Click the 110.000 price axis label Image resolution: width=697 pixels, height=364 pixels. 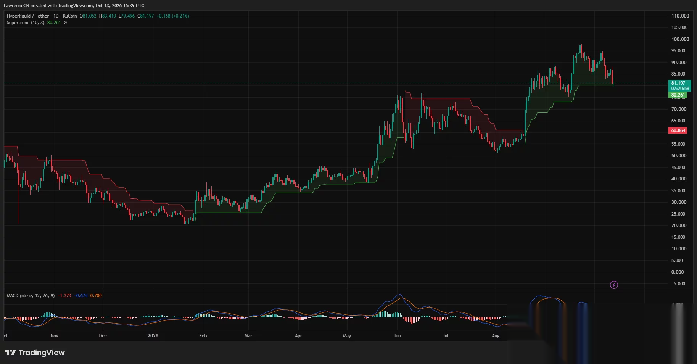pyautogui.click(x=680, y=16)
